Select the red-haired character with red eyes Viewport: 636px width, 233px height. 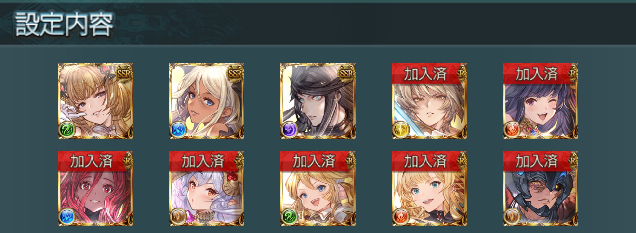pos(95,188)
